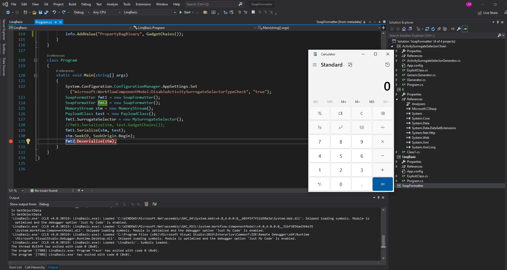Click the Output panel vertical scrollbar thumb

(x=384, y=241)
